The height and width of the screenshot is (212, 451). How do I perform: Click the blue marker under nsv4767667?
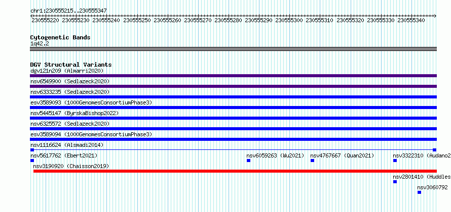tap(312, 161)
